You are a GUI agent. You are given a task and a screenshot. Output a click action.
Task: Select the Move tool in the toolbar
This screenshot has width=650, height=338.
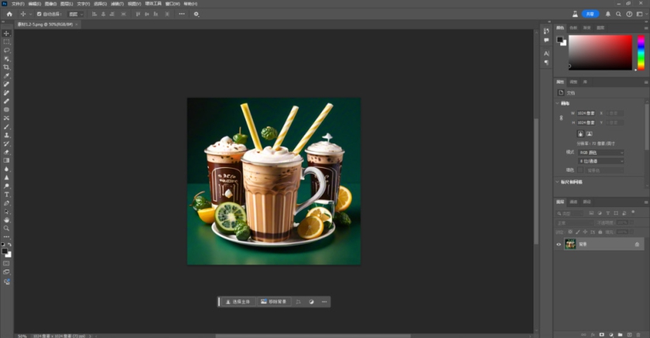[7, 33]
